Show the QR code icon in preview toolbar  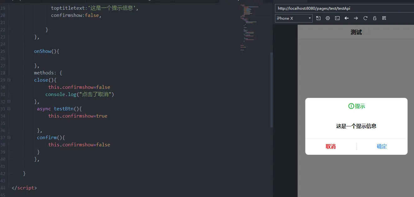384,18
